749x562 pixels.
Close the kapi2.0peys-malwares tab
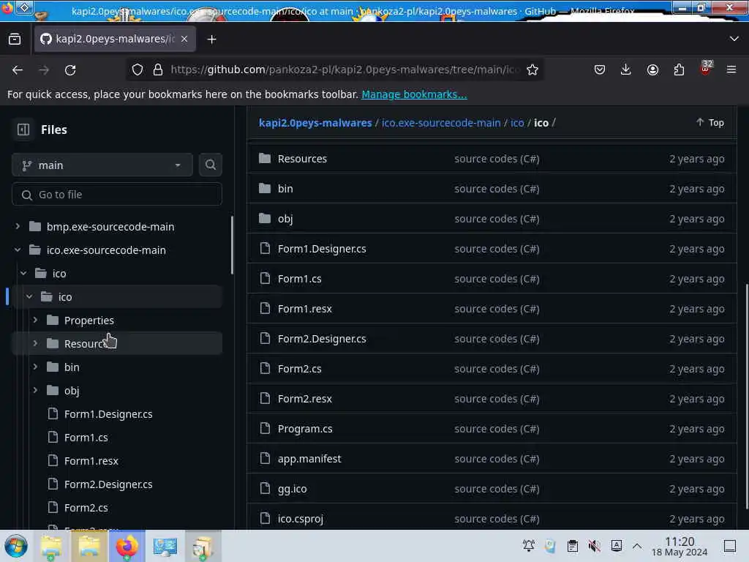pos(184,39)
